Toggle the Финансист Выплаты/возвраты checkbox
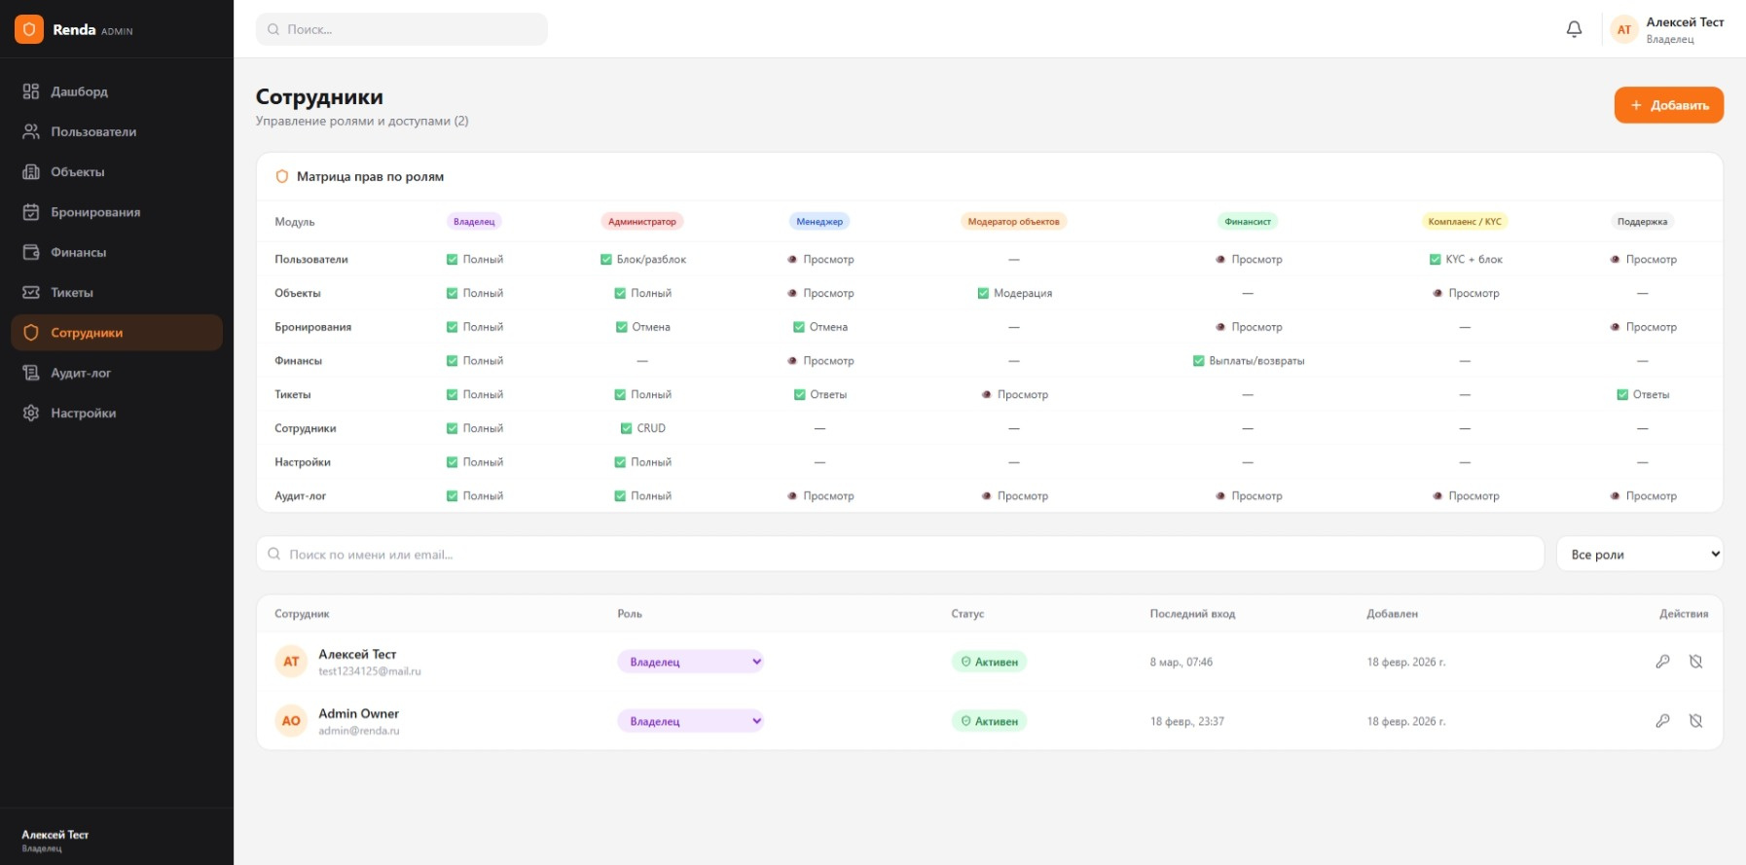The height and width of the screenshot is (865, 1746). tap(1199, 361)
